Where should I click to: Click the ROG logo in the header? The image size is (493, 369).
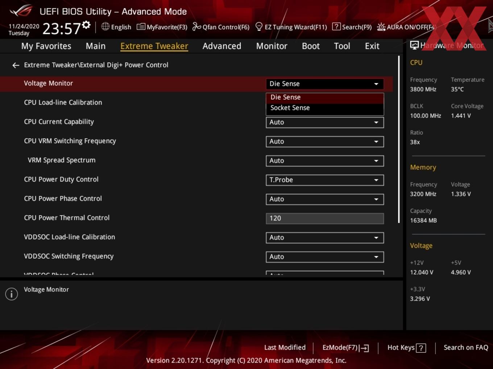click(21, 11)
